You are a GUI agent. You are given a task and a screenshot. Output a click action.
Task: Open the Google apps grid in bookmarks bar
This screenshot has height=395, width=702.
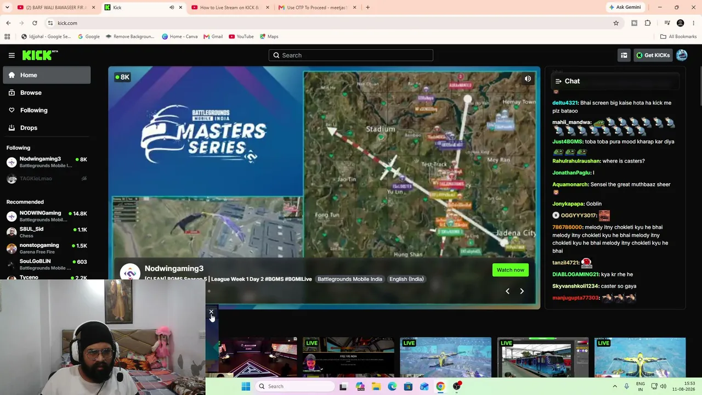(7, 37)
